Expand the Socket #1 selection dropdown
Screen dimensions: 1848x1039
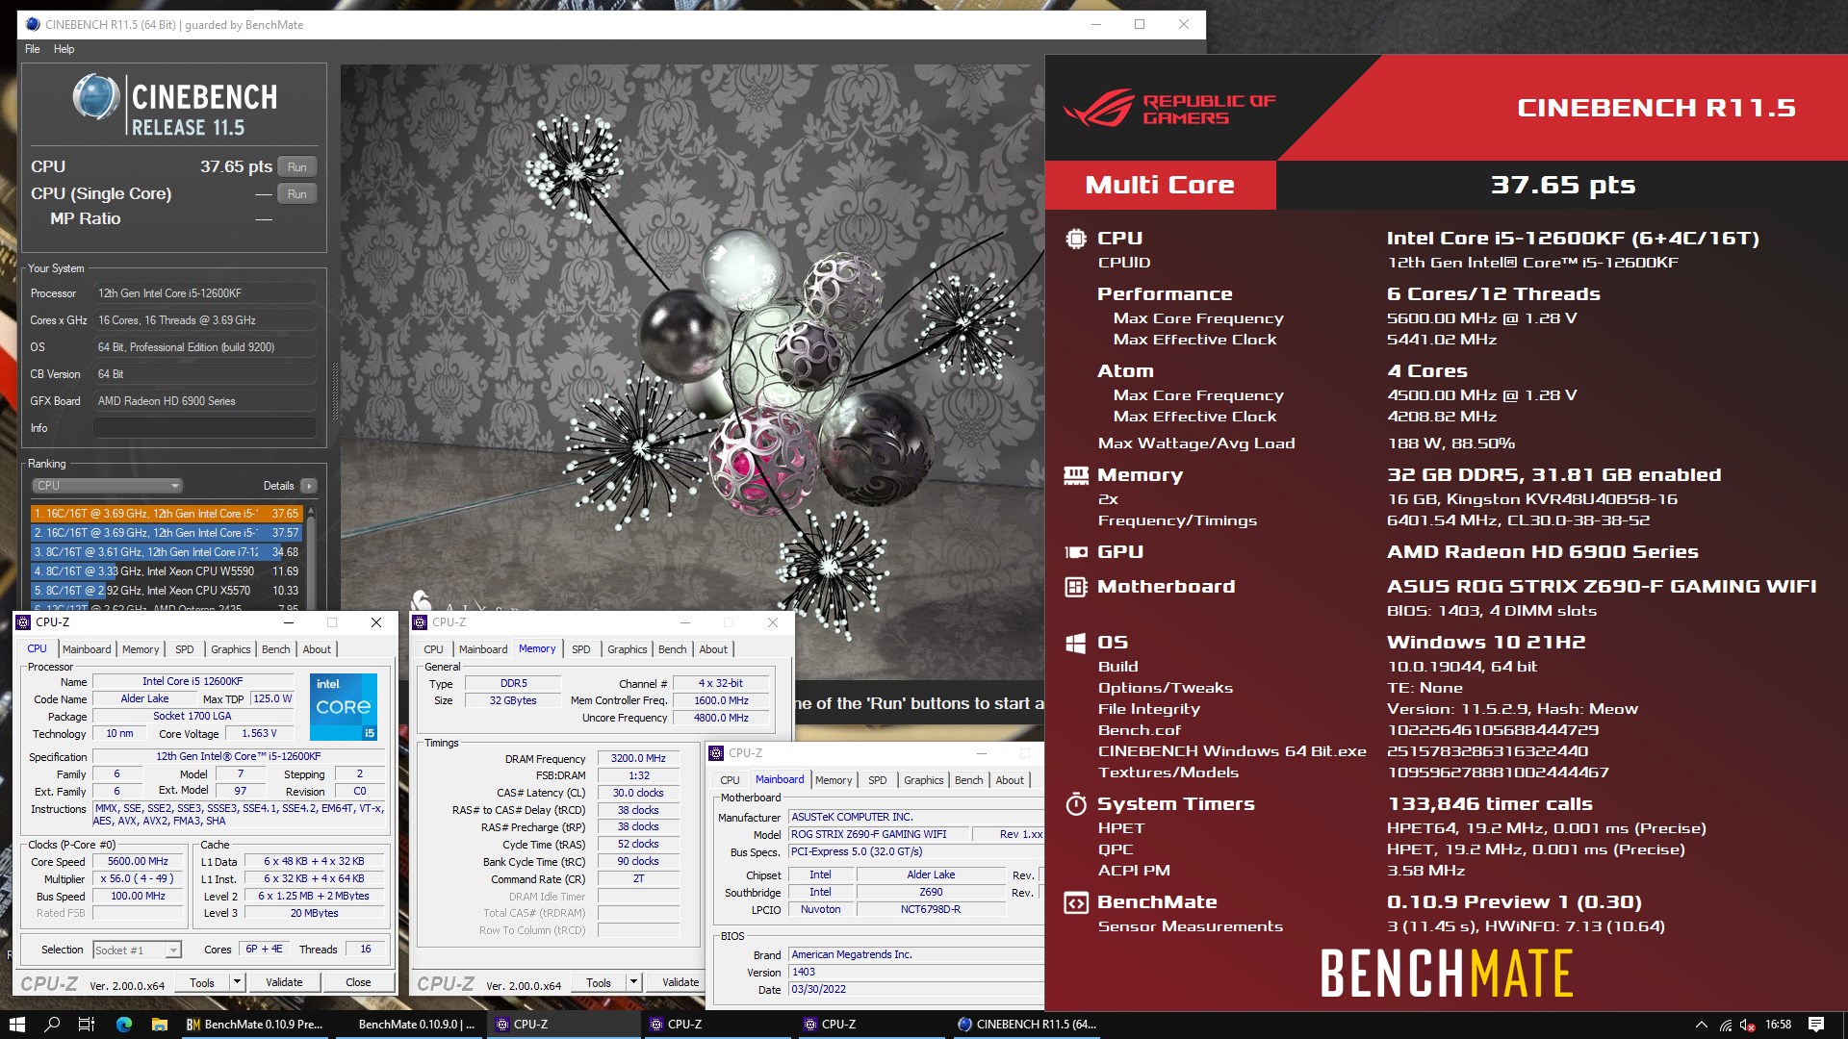pos(138,950)
